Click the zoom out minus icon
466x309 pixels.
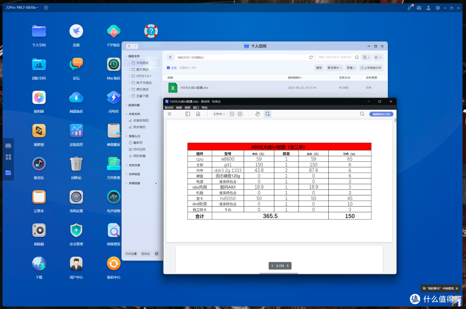point(232,114)
